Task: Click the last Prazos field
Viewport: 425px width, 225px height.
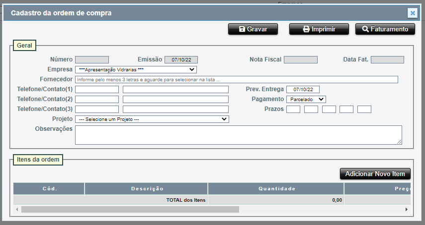Action: 364,110
